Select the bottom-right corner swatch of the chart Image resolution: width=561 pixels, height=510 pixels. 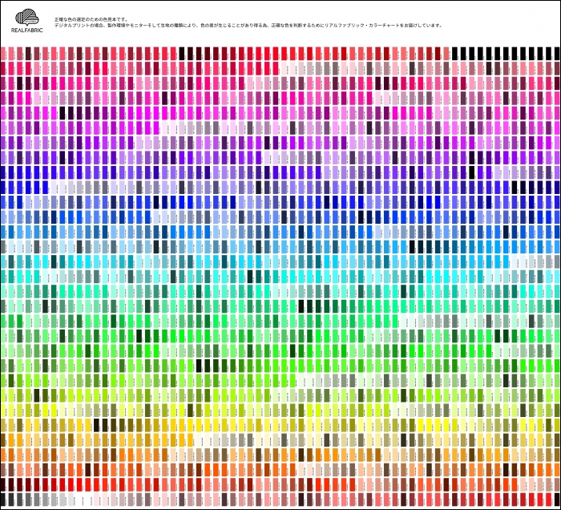555,500
